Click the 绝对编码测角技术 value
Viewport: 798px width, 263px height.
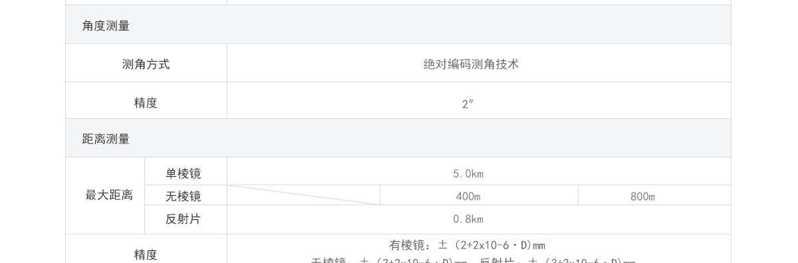[x=471, y=64]
